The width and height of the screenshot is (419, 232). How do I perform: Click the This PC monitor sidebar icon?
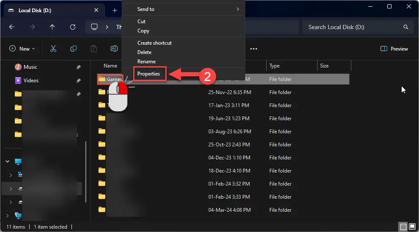[18, 162]
